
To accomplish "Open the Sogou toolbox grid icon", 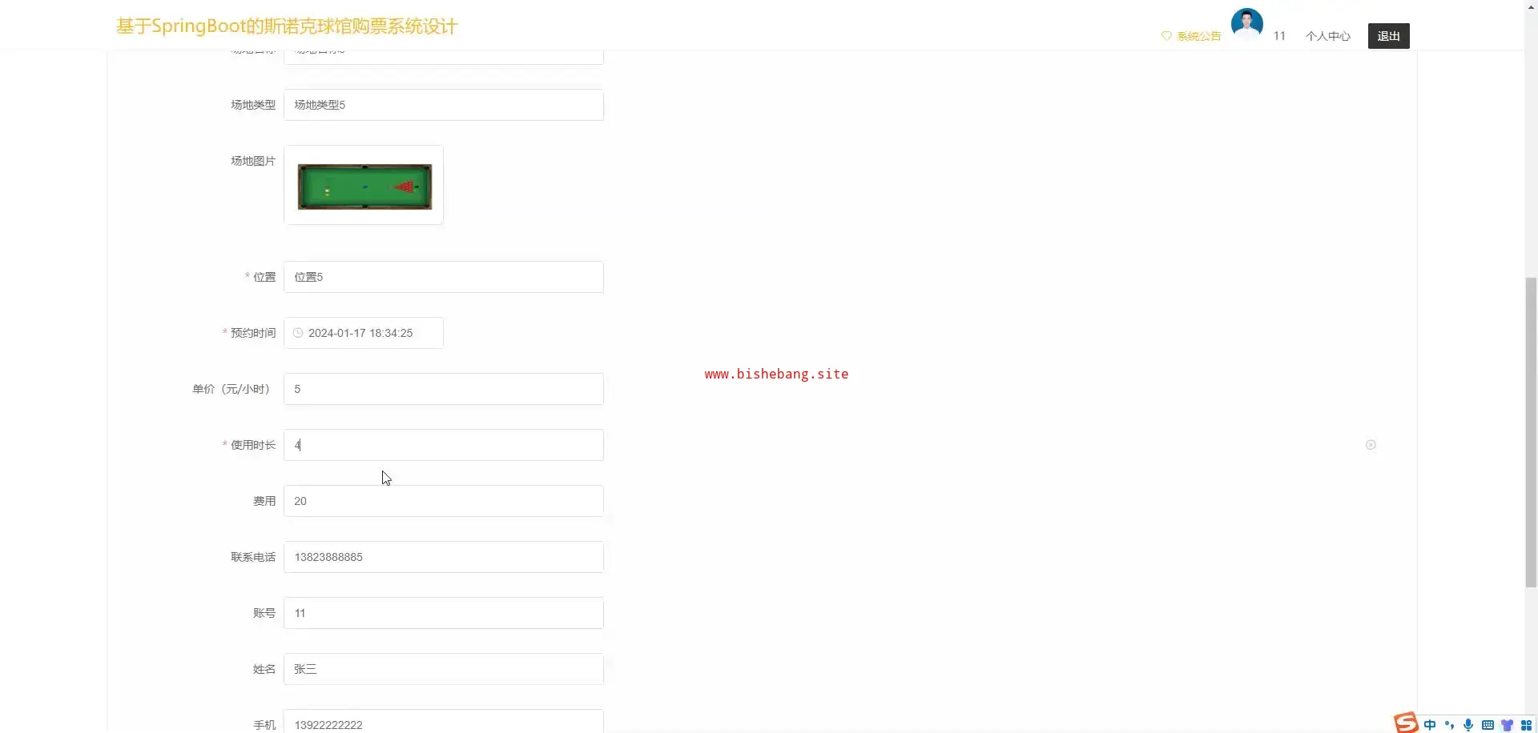I will [x=1526, y=725].
